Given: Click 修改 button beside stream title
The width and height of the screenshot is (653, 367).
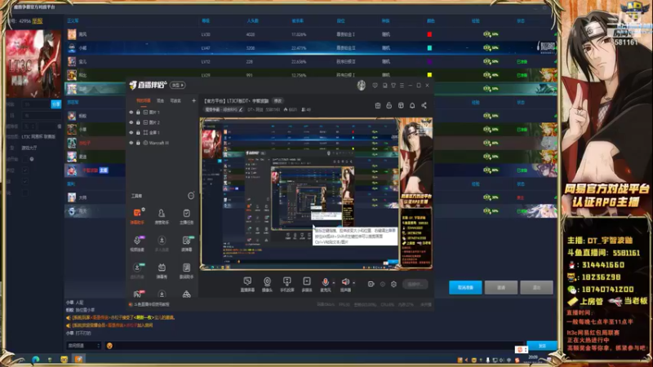Looking at the screenshot, I should (278, 100).
